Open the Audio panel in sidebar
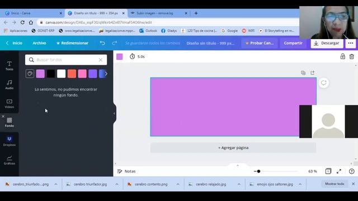The height and width of the screenshot is (201, 358). tap(10, 84)
